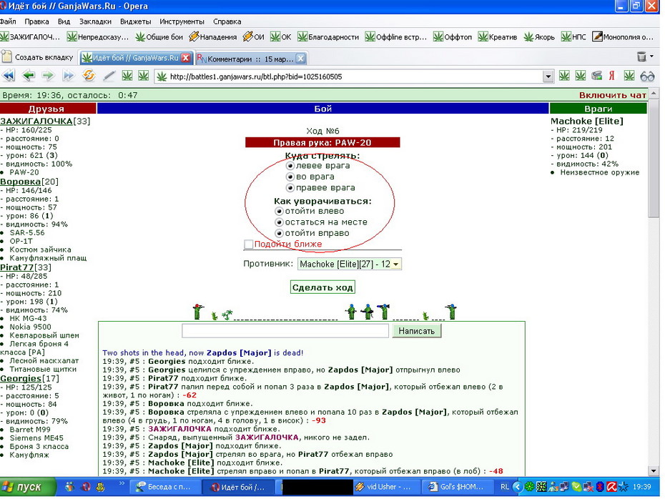Open the Правка menu

pos(36,21)
